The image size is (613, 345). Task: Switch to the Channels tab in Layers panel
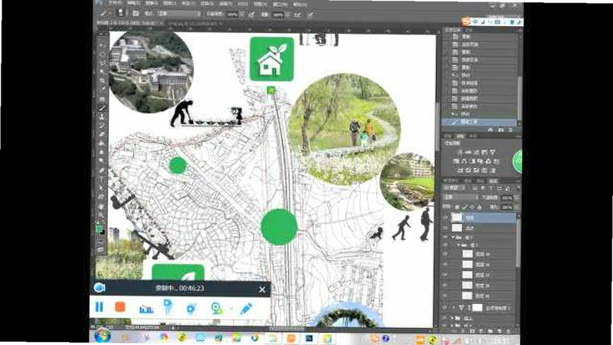(468, 181)
